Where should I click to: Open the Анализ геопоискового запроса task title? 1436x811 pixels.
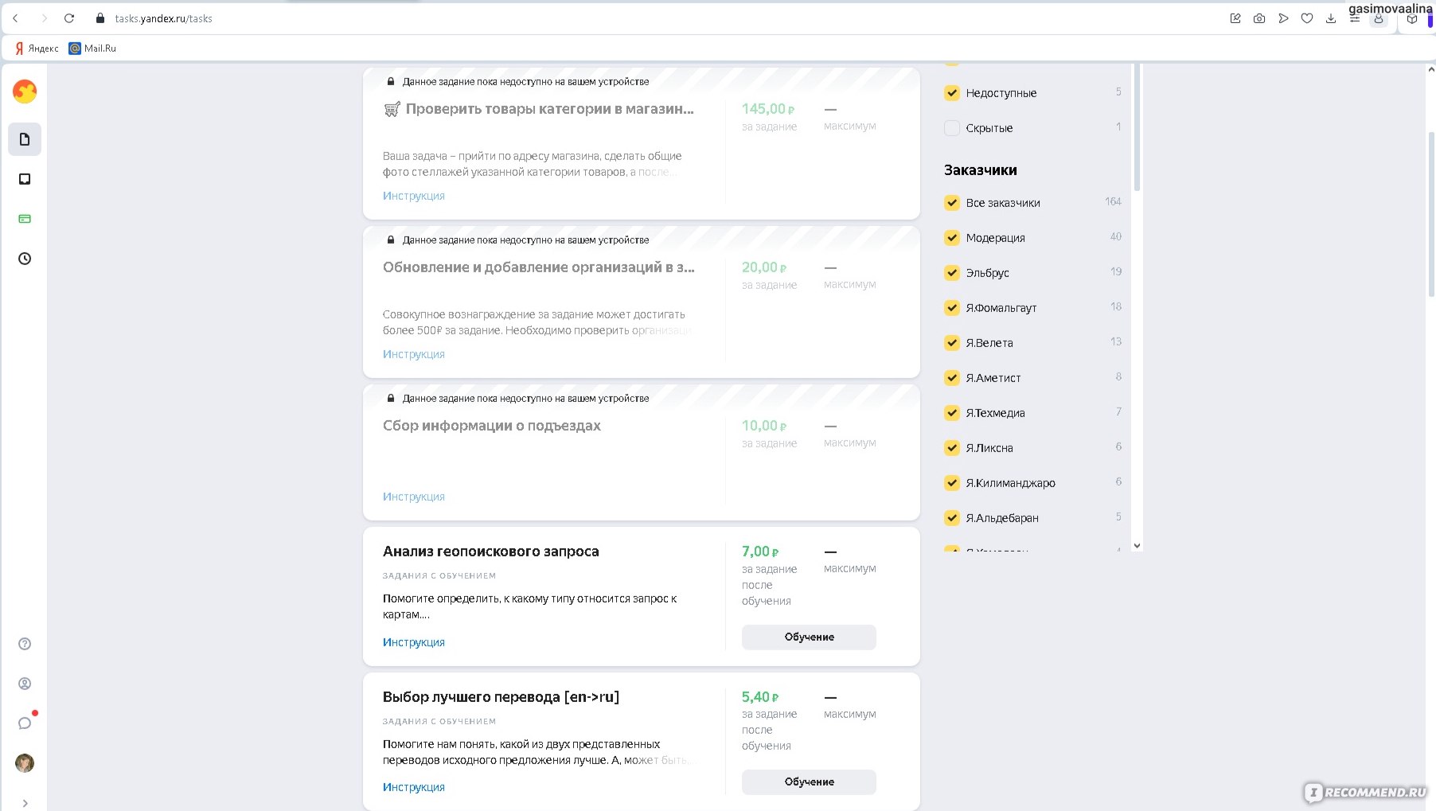pyautogui.click(x=491, y=552)
